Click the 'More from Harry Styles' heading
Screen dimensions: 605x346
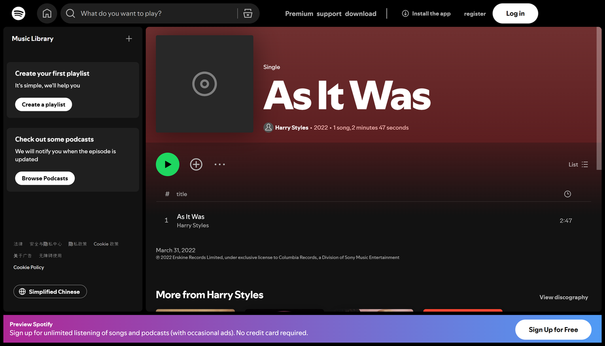pos(210,295)
